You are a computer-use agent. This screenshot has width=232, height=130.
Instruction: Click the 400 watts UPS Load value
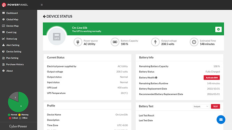tap(123, 87)
